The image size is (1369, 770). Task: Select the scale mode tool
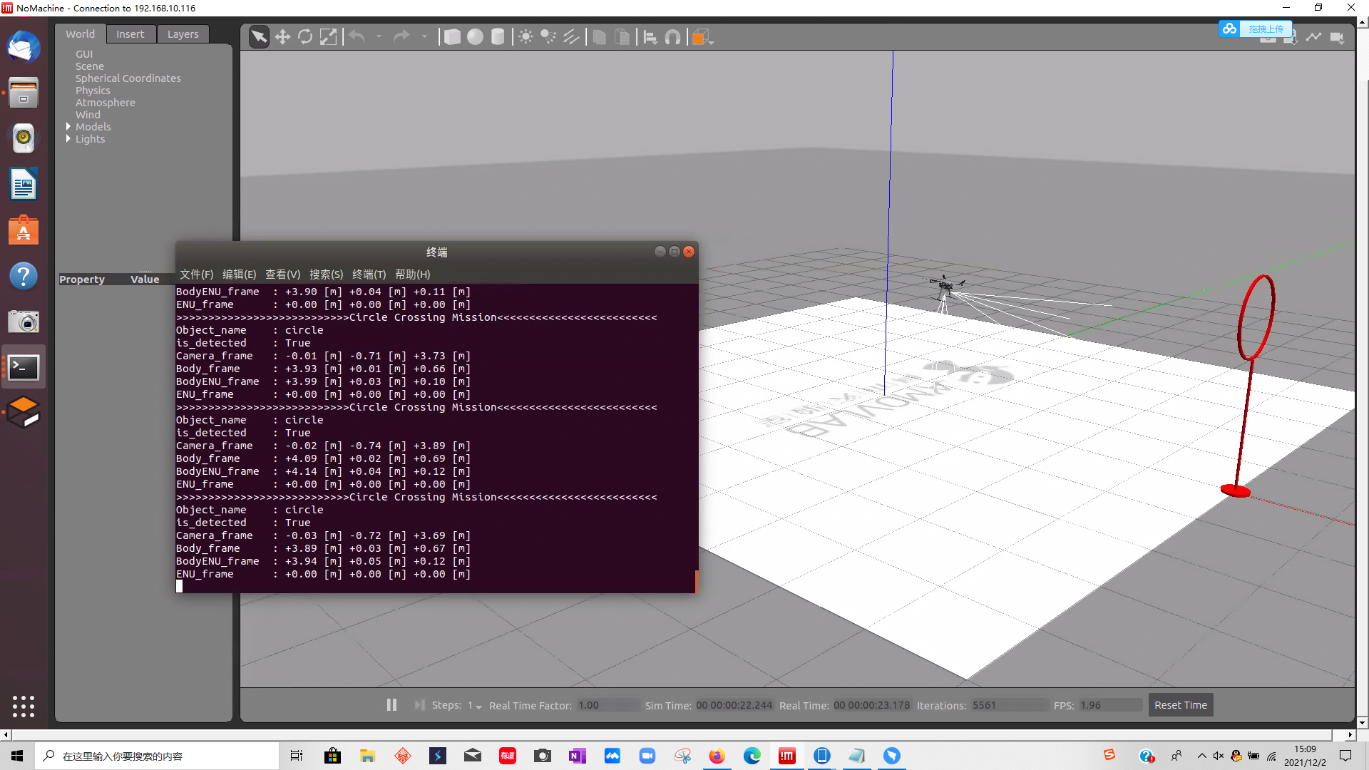[x=328, y=37]
